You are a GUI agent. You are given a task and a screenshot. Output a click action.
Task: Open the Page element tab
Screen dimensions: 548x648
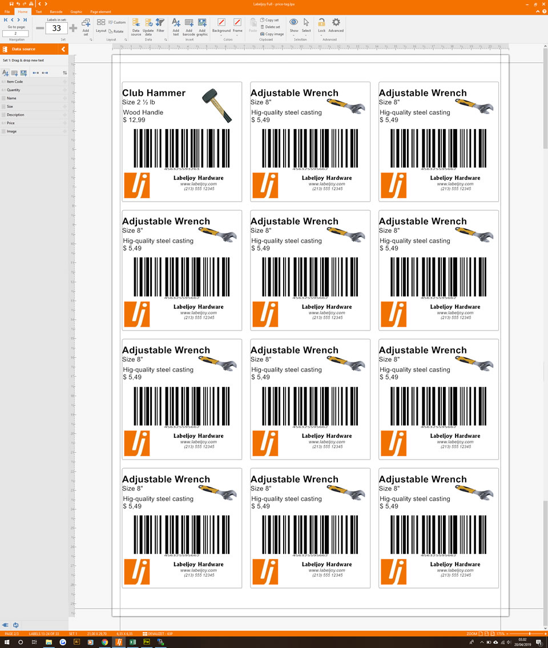(100, 11)
